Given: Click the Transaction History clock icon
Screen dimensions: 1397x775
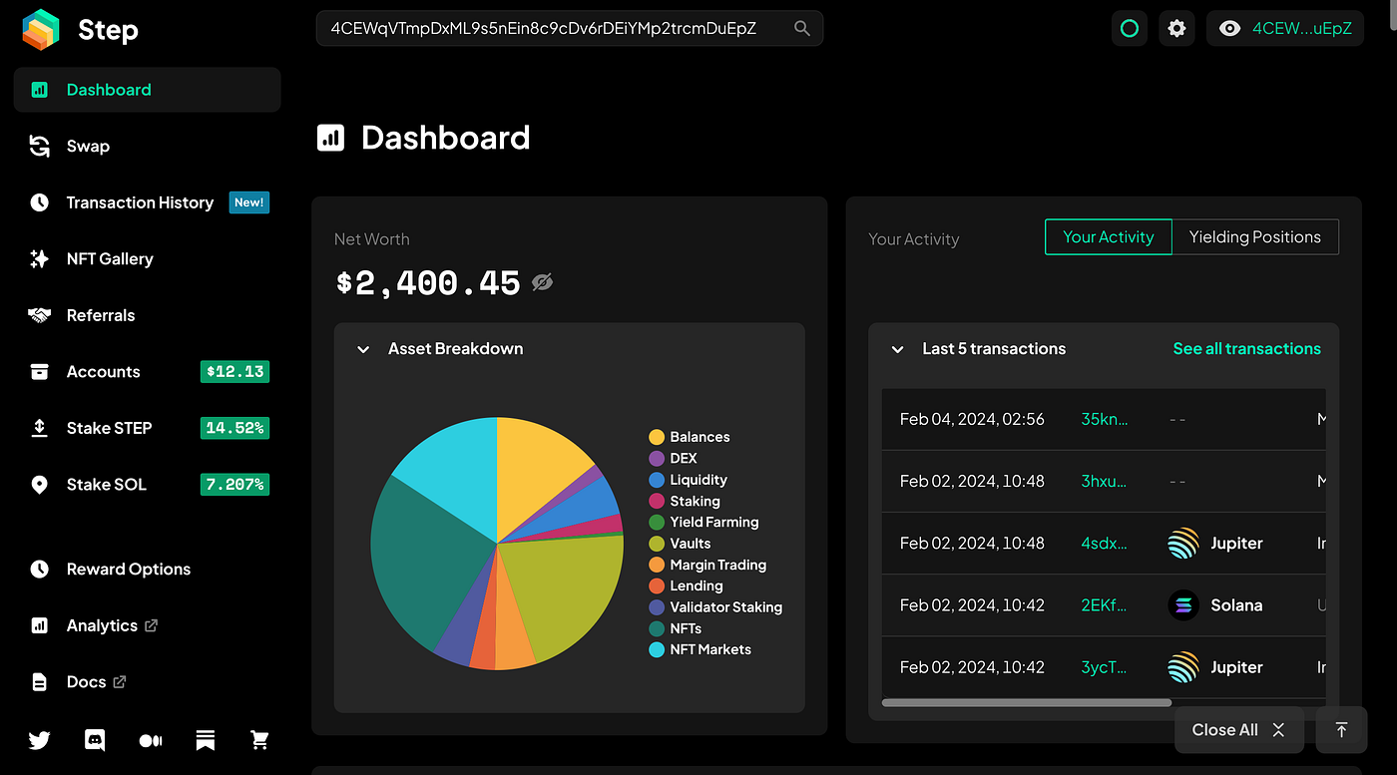Looking at the screenshot, I should 39,202.
